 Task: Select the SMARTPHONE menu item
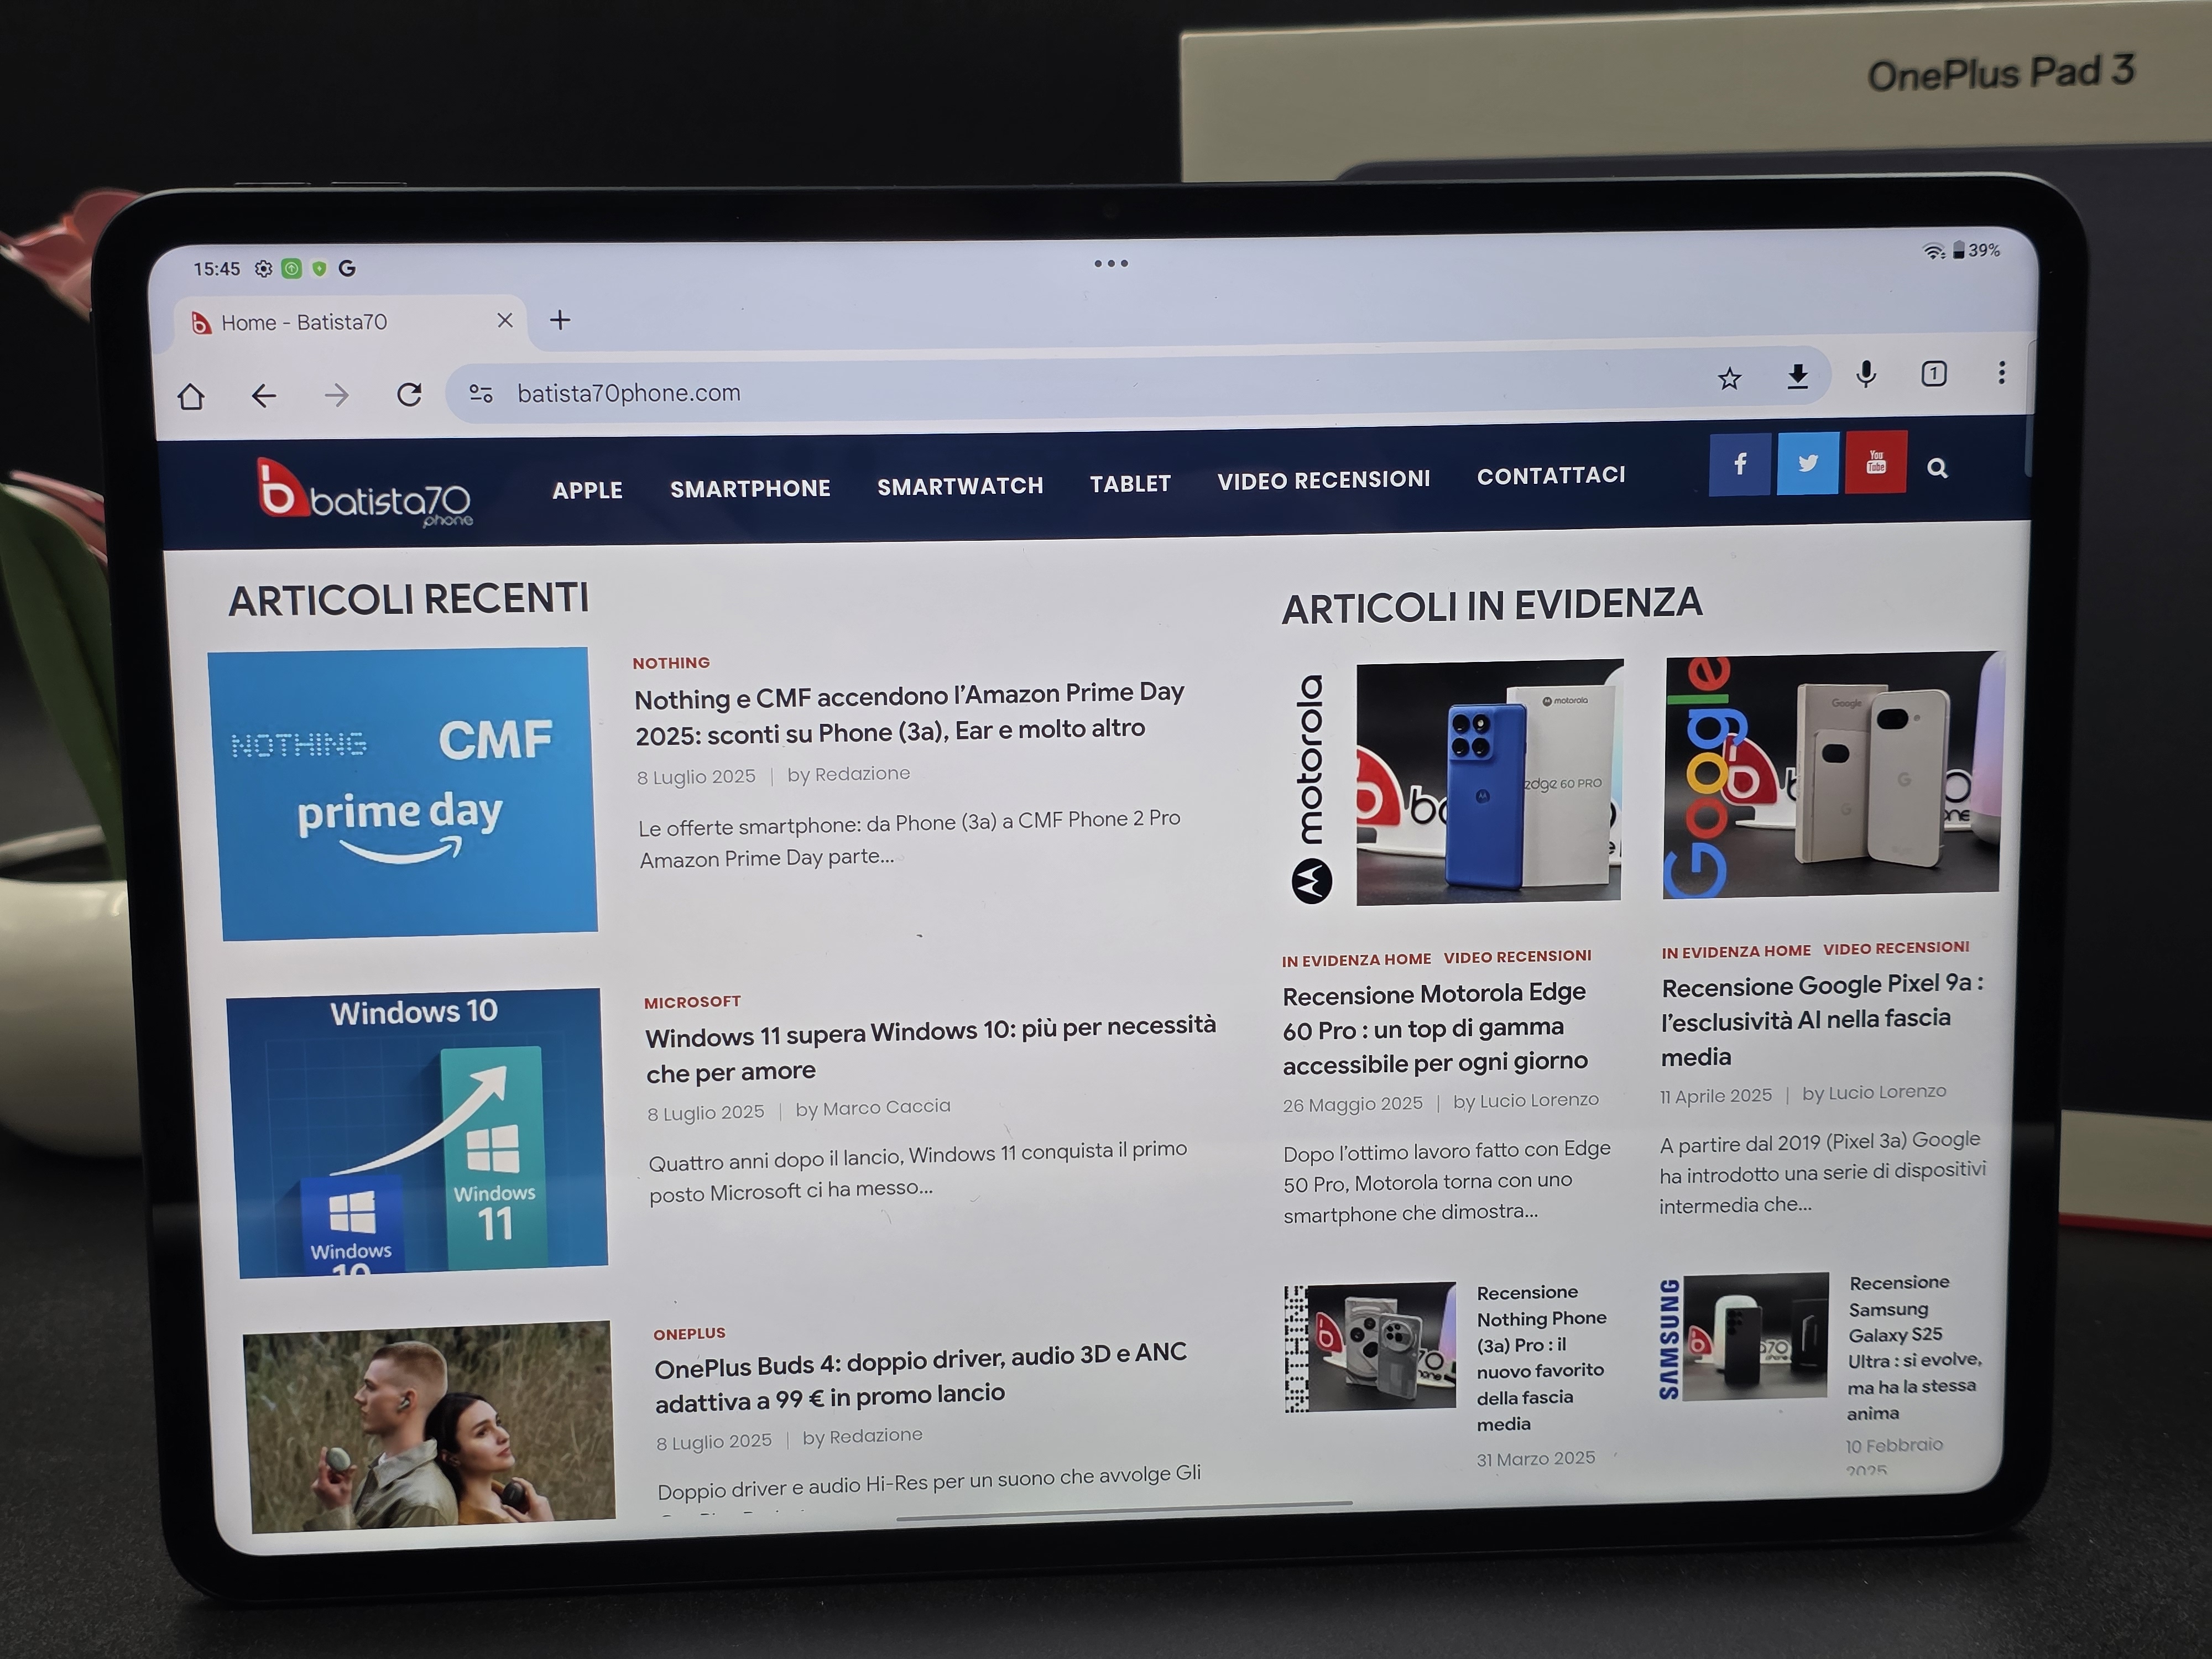tap(750, 489)
